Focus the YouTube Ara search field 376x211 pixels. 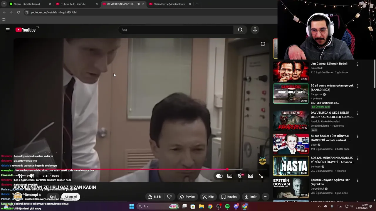176,30
